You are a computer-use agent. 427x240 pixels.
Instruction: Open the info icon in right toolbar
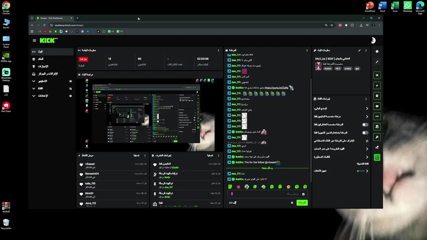coord(377,51)
